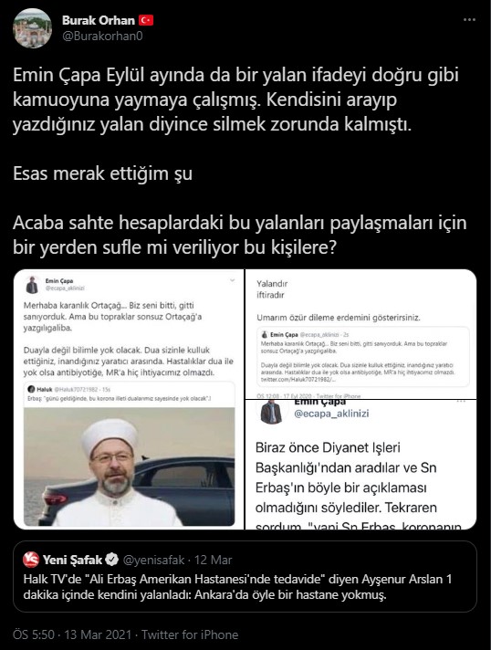Click the Twitter for iPhone source label
Viewport: 491px width, 650px height.
click(x=190, y=634)
